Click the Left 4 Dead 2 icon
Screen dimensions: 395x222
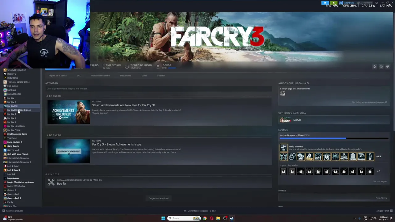5,170
